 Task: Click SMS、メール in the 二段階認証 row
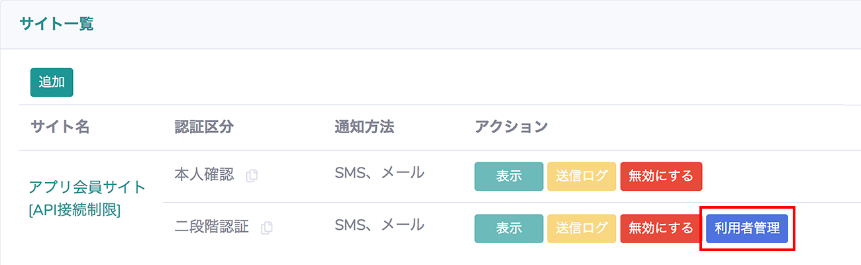pyautogui.click(x=379, y=226)
